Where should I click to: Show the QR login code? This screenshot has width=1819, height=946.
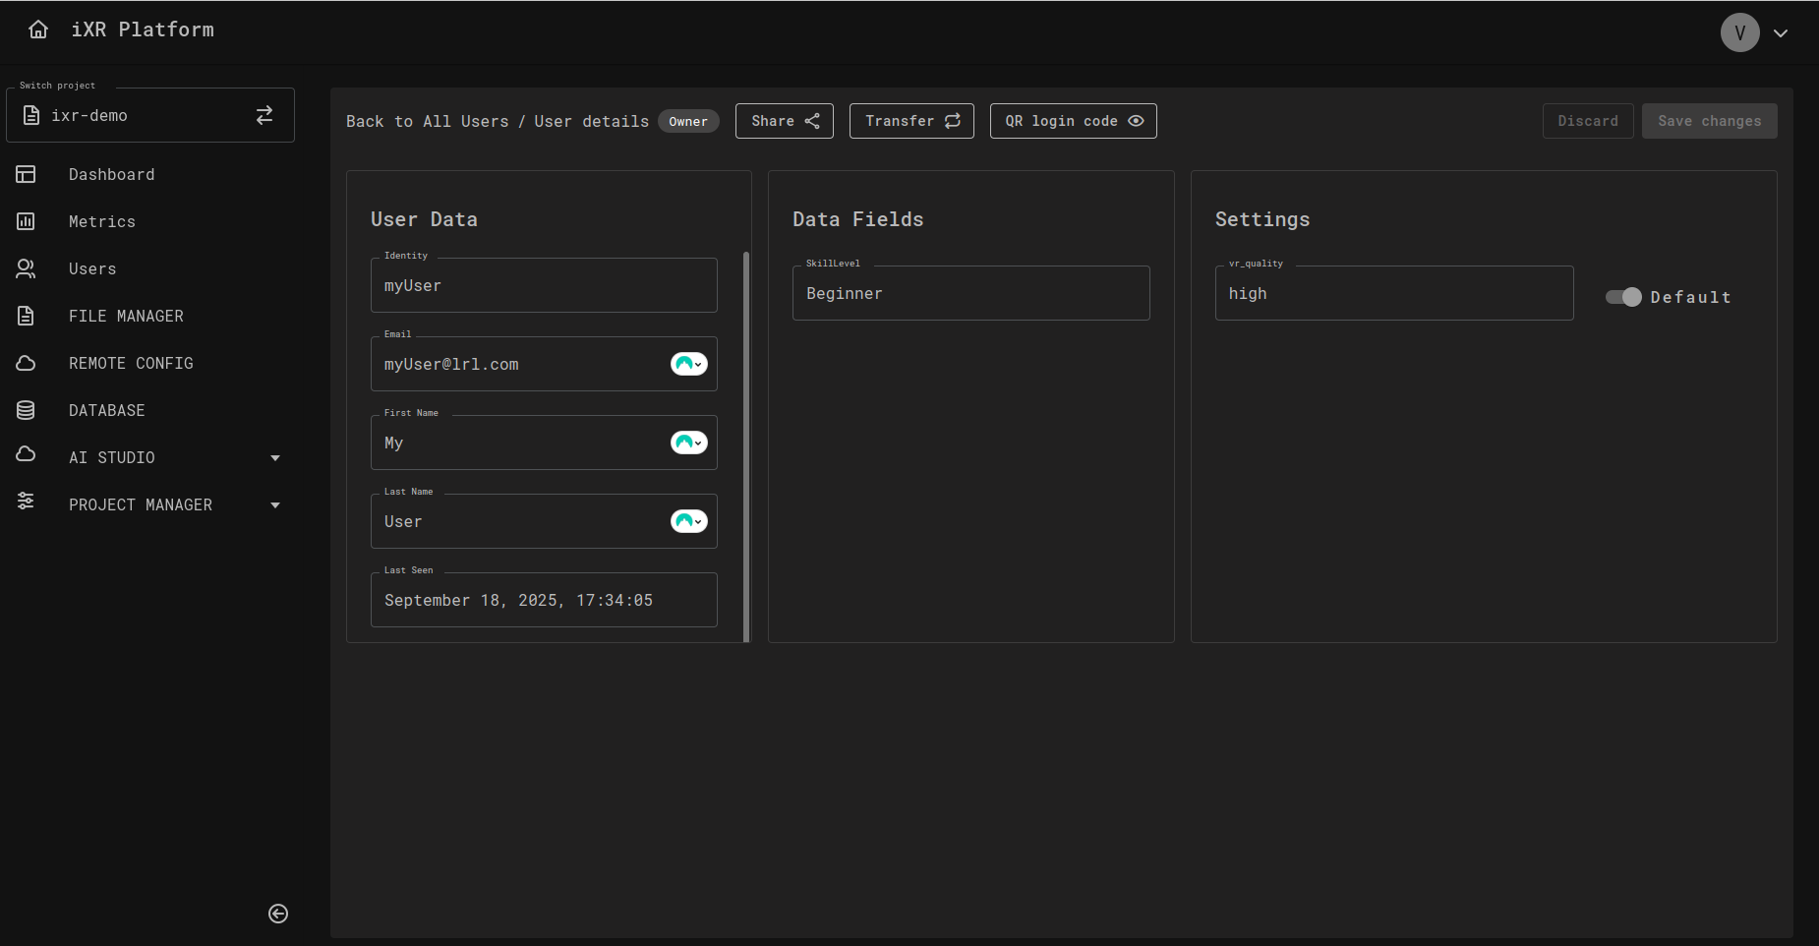1073,121
